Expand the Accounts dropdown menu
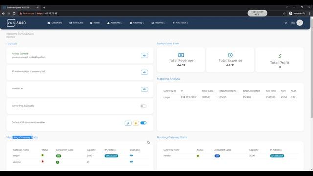Image resolution: width=313 pixels, height=176 pixels. 115,23
